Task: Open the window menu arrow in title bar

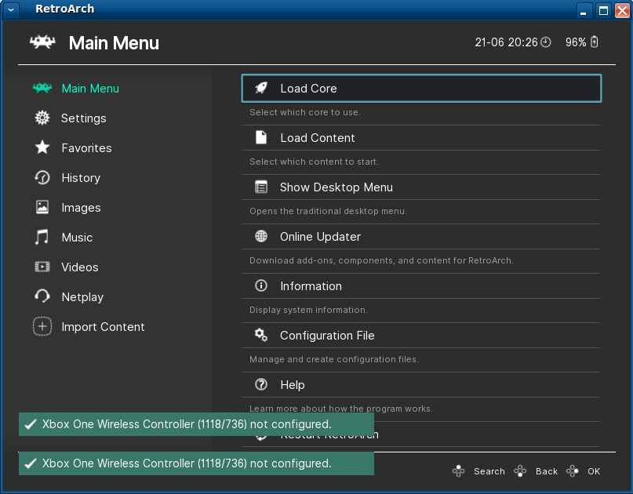Action: (11, 9)
